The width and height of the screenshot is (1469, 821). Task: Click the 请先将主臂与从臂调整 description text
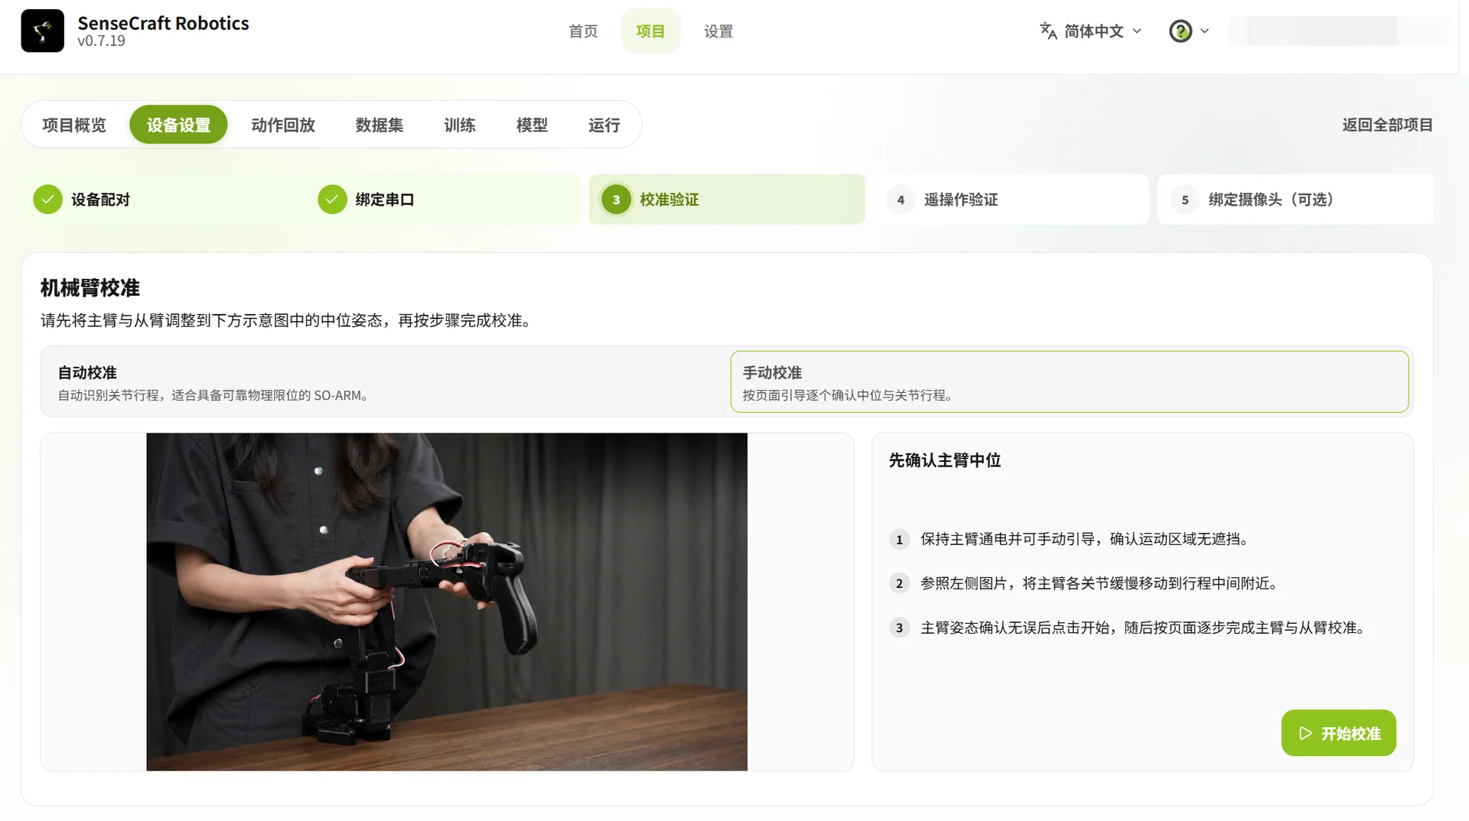[288, 320]
